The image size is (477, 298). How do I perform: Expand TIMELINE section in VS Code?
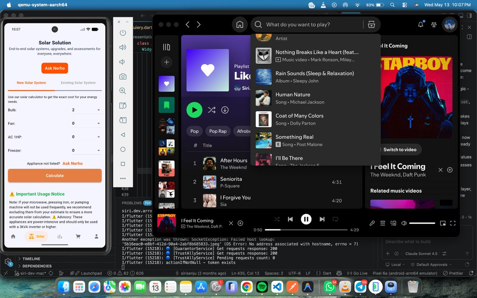tap(31, 259)
